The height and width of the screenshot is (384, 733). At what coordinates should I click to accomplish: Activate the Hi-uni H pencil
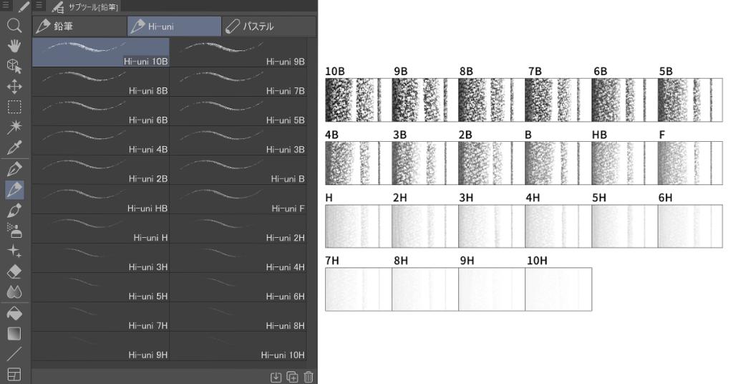point(100,229)
